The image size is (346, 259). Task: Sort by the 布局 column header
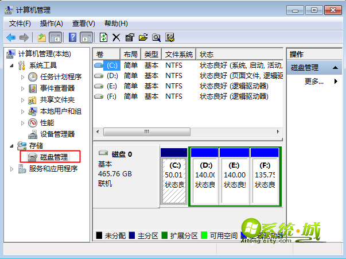point(131,54)
